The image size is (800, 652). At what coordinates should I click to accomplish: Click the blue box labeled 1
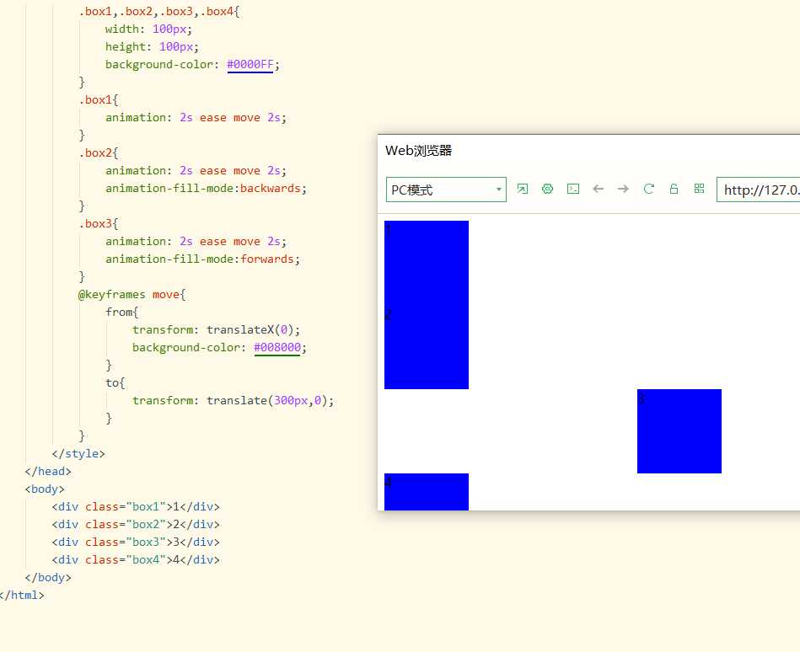[x=426, y=263]
